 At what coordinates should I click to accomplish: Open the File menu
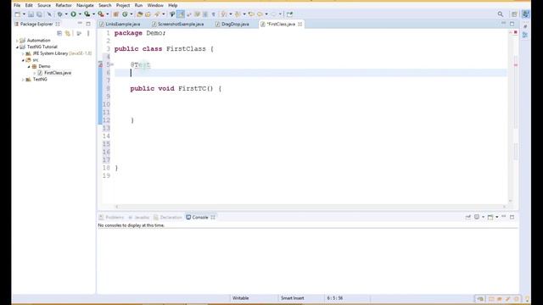(x=17, y=6)
